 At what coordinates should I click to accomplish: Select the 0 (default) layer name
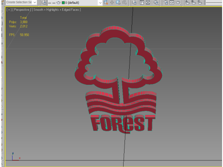pos(72,3)
